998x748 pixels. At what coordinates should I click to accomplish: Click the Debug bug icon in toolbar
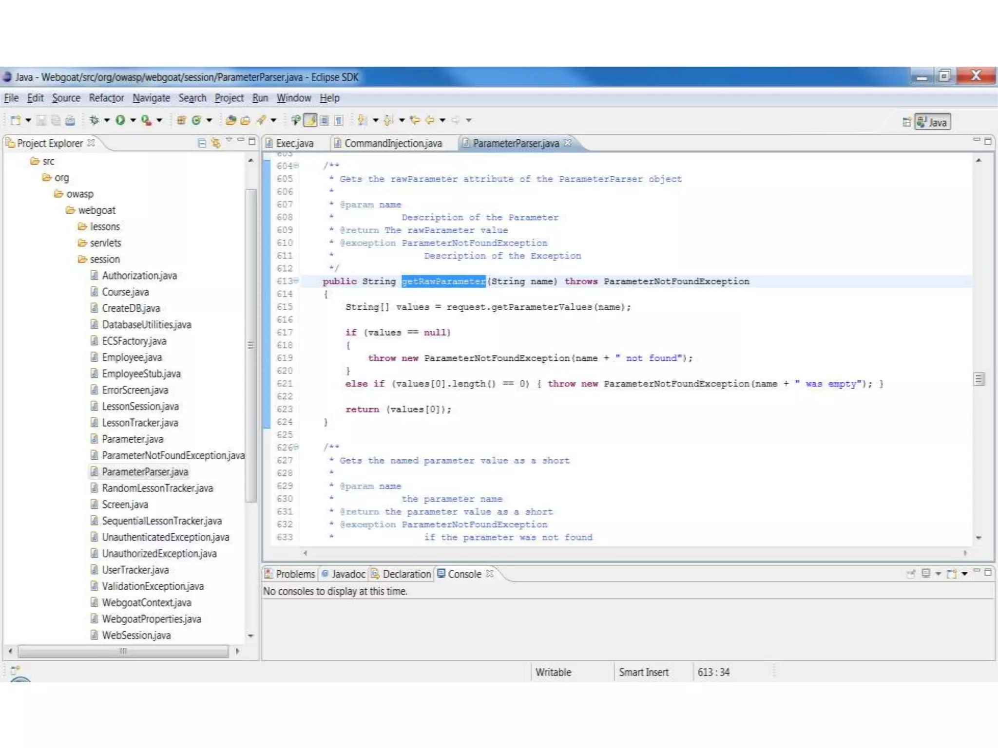tap(94, 120)
